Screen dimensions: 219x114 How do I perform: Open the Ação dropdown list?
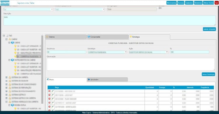pyautogui.click(x=148, y=52)
